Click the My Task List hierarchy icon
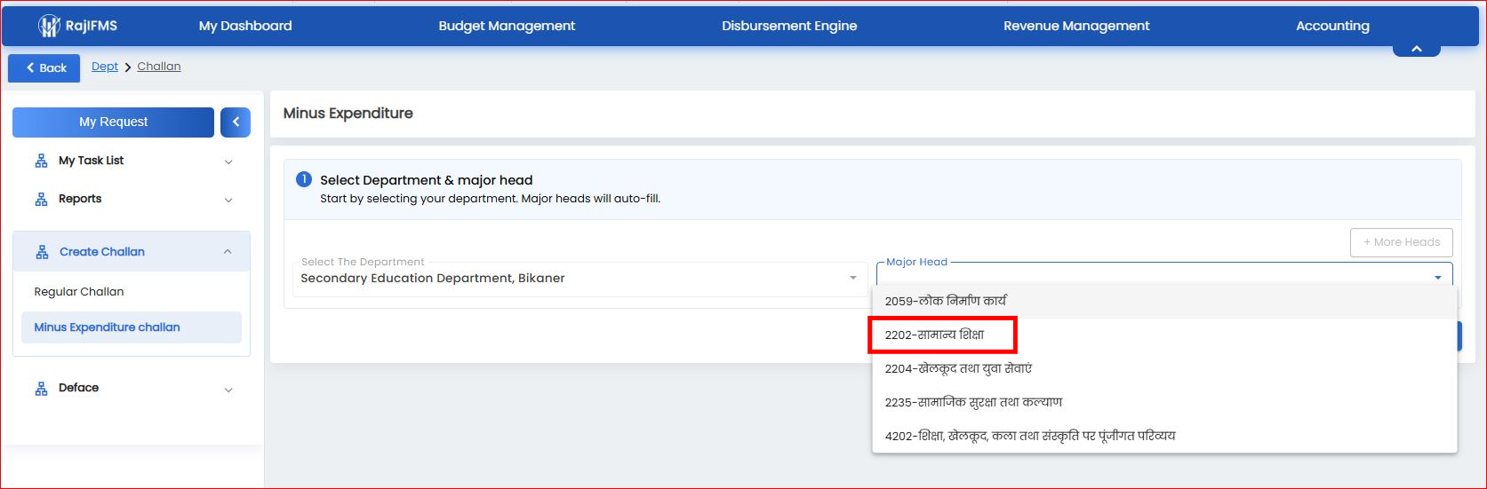Image resolution: width=1487 pixels, height=489 pixels. pyautogui.click(x=41, y=161)
